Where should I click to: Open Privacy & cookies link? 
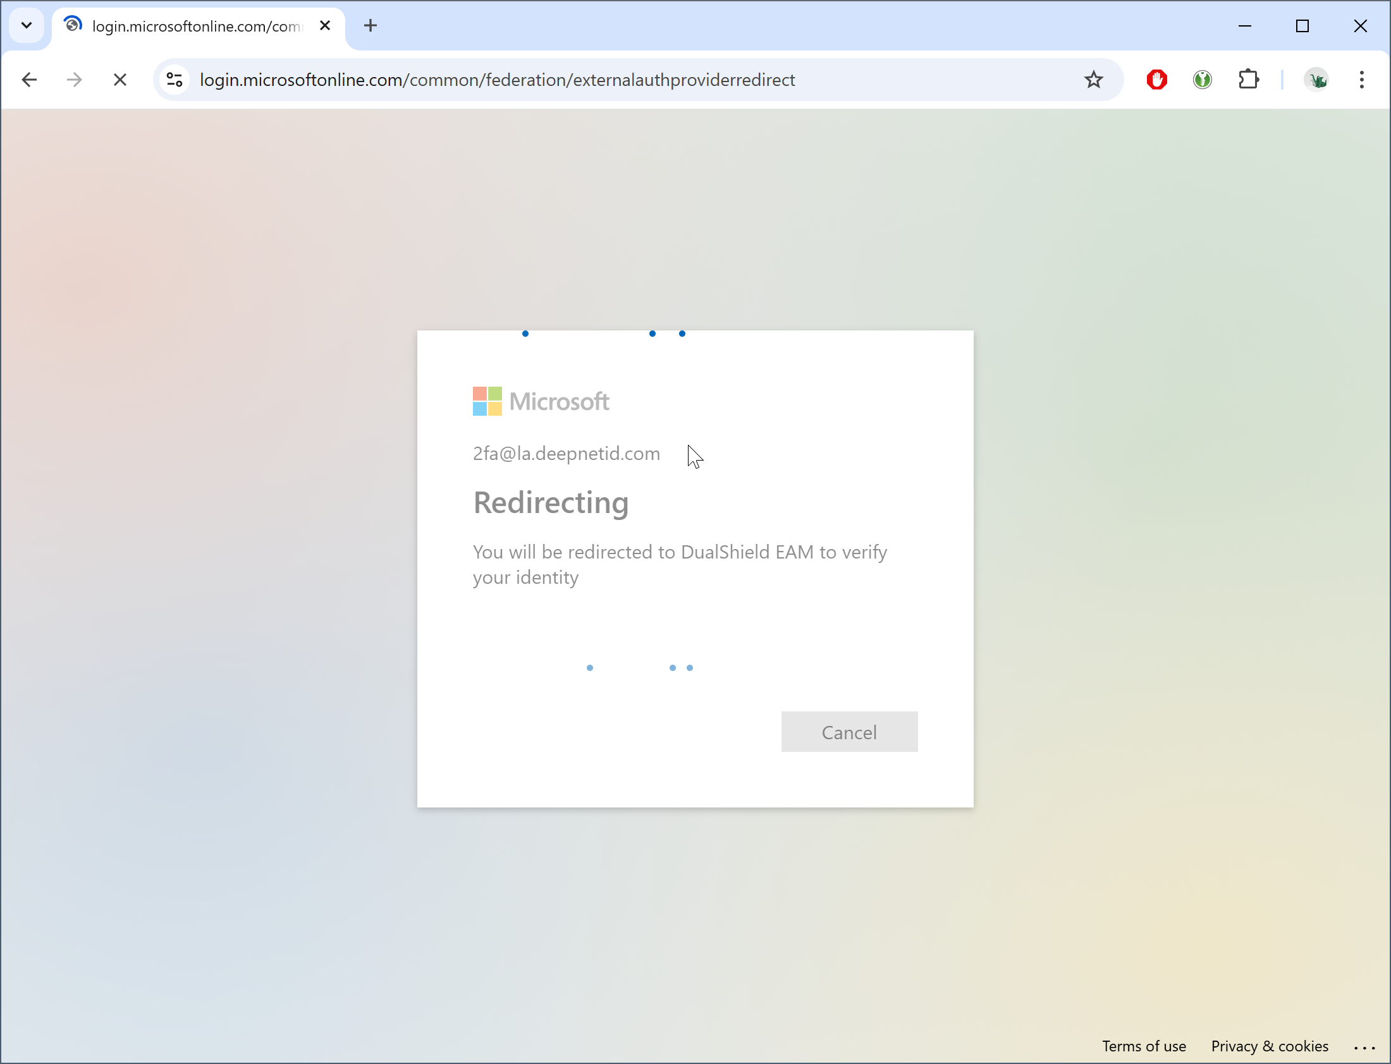pyautogui.click(x=1270, y=1046)
